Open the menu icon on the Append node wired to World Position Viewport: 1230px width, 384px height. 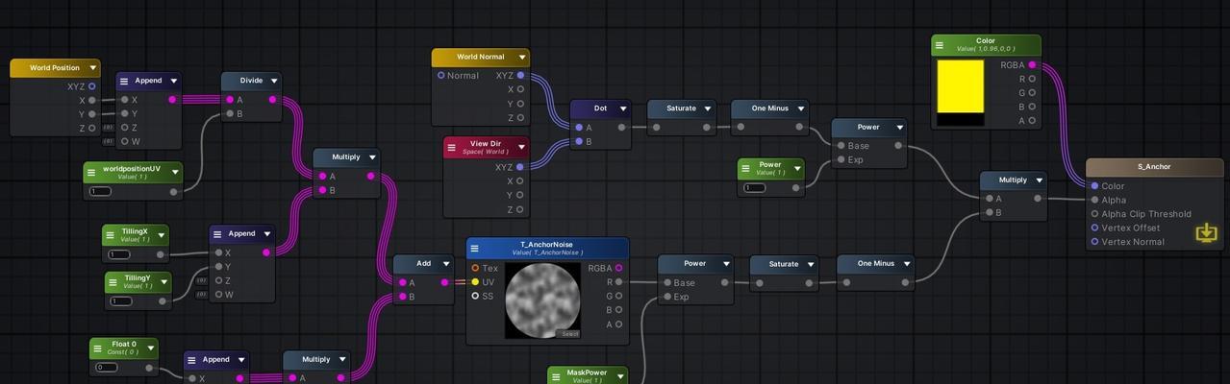click(124, 81)
